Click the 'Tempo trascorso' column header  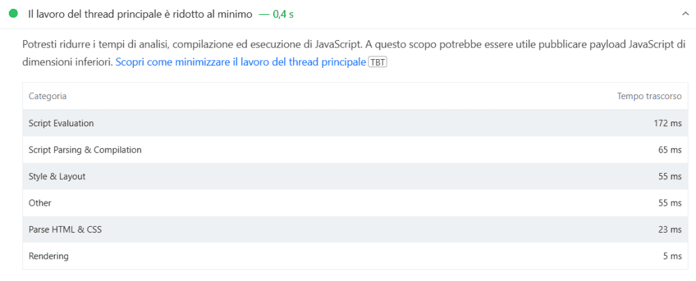(649, 96)
